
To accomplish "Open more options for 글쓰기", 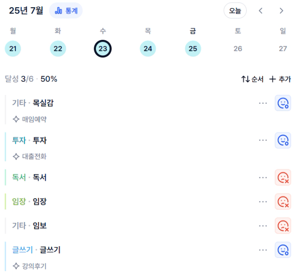I will [263, 250].
